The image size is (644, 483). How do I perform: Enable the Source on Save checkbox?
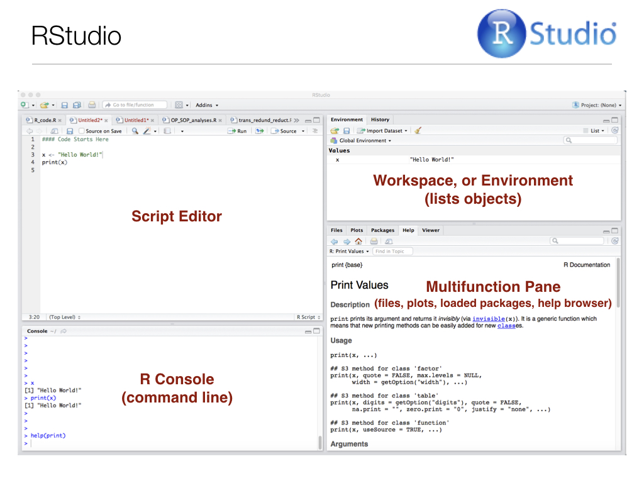[81, 131]
